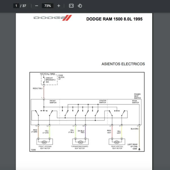Click the "ASIENTOS ELECTRICOS" heading
Image resolution: width=170 pixels, height=170 pixels.
pos(123,64)
